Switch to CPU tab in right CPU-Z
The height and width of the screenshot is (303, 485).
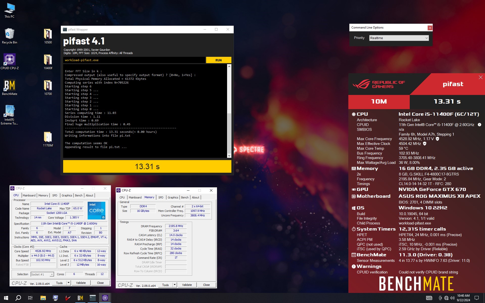pos(122,197)
